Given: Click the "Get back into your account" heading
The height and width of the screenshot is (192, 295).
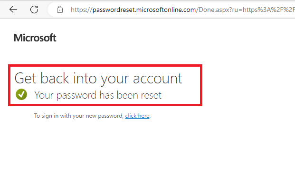Looking at the screenshot, I should tap(98, 78).
